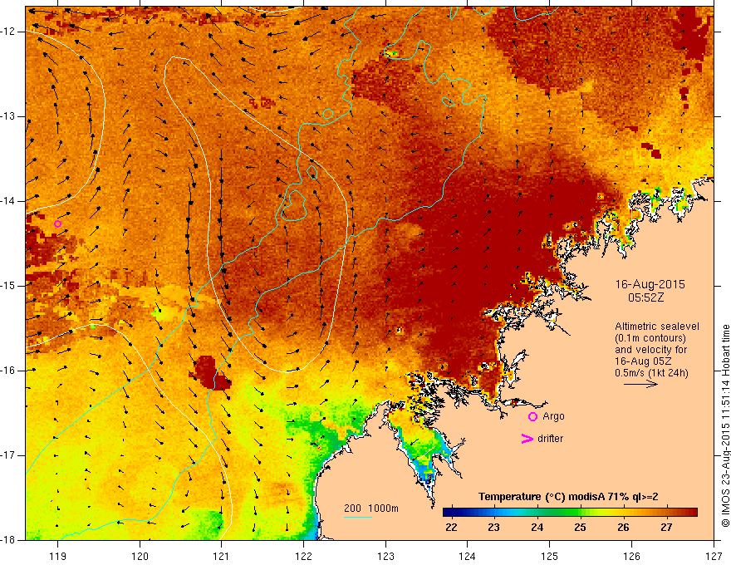Viewport: 731px width, 565px height.
Task: Click the latitude axis label '-17'
Action: pyautogui.click(x=8, y=455)
